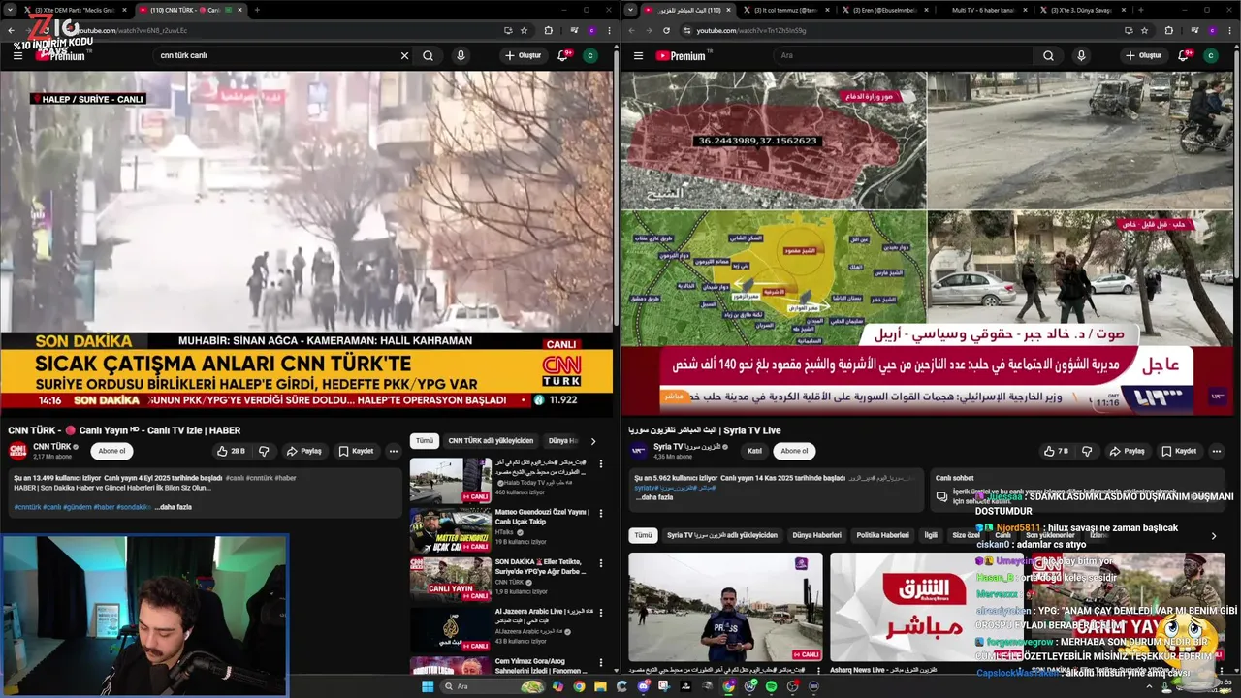Open 'Matteo Guendouzi Özel Yayını' video
Screen dimensions: 1241x698
[x=450, y=529]
